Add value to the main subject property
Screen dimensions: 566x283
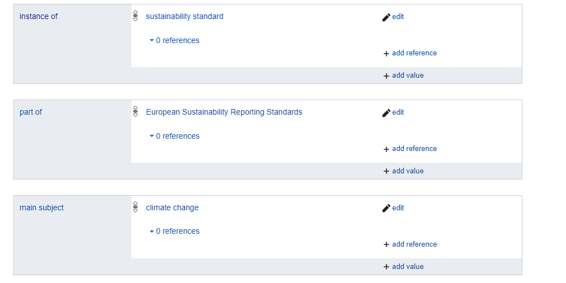(403, 267)
